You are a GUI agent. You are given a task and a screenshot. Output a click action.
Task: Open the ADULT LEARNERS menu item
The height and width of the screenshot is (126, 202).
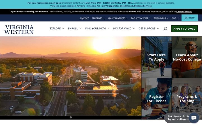point(116,18)
